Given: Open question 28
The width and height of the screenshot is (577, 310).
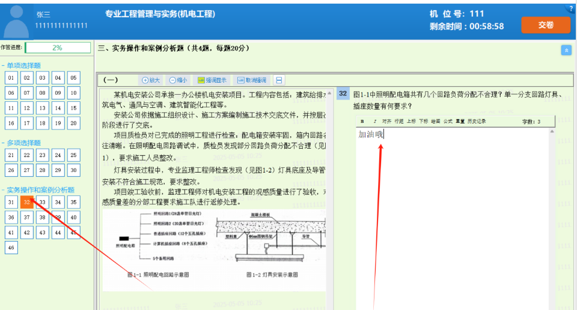Looking at the screenshot, I should coord(42,170).
